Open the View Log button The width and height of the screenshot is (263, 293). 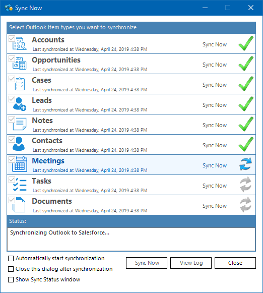tap(191, 263)
